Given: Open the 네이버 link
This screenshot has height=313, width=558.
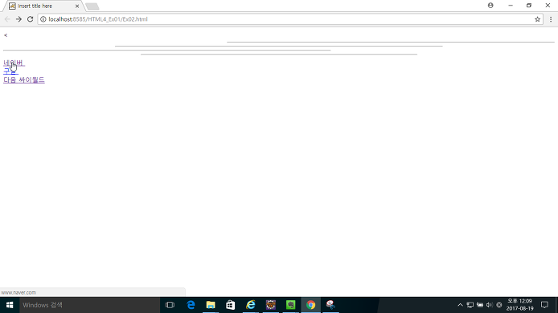Looking at the screenshot, I should (x=14, y=63).
